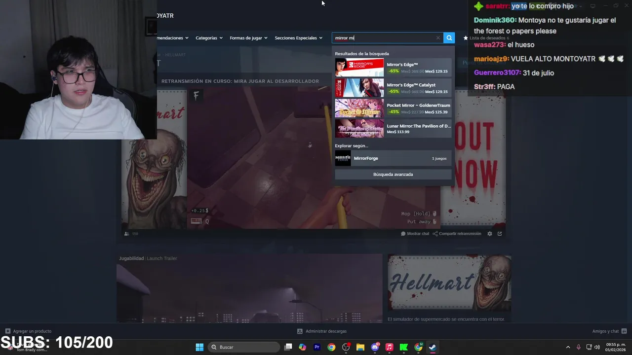Open broadcast settings gear icon
The height and width of the screenshot is (355, 632).
coord(490,234)
